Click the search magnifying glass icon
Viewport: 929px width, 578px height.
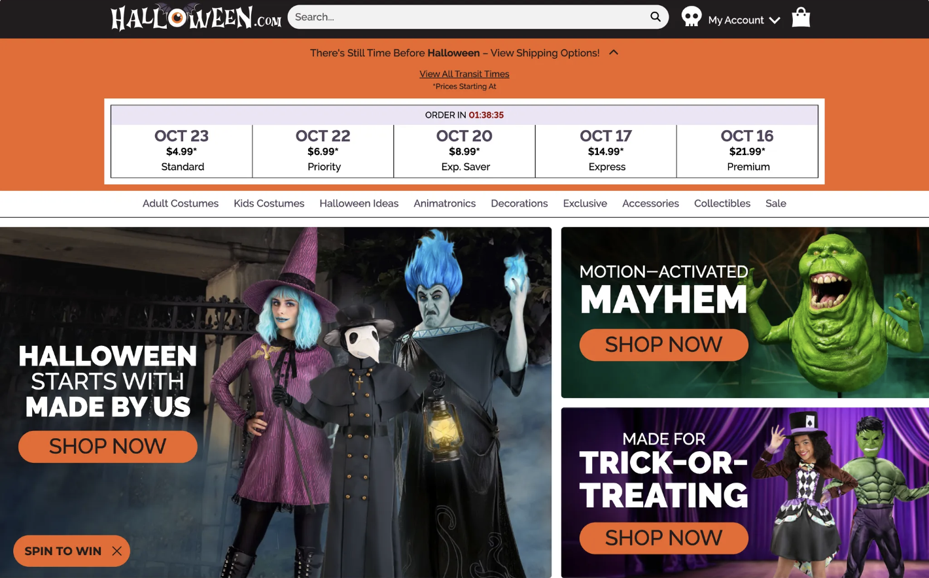[x=655, y=17]
